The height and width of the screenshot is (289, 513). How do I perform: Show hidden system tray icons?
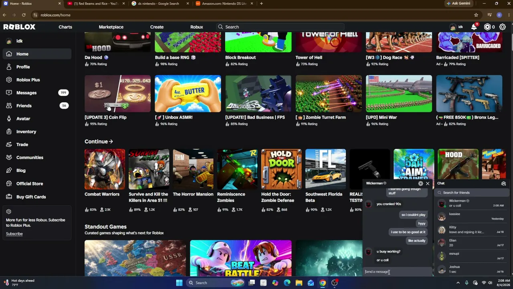pyautogui.click(x=458, y=283)
